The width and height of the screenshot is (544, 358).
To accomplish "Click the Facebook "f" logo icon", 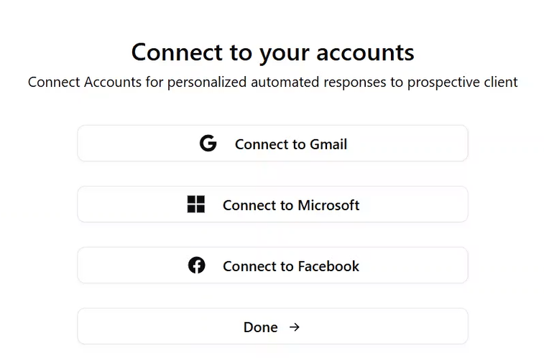I will pos(197,265).
